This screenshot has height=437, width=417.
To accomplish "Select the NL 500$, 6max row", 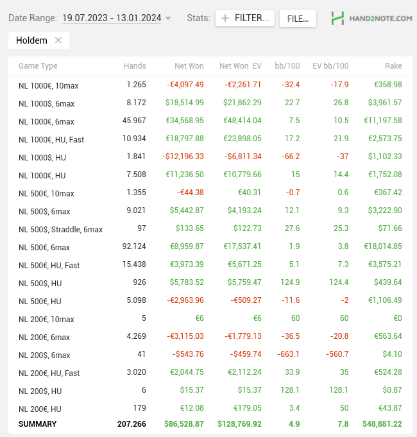I will click(210, 210).
